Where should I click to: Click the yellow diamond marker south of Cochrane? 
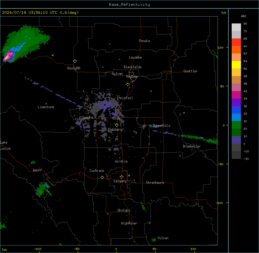pyautogui.click(x=102, y=177)
